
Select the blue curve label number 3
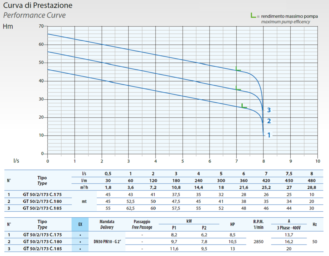pyautogui.click(x=269, y=110)
